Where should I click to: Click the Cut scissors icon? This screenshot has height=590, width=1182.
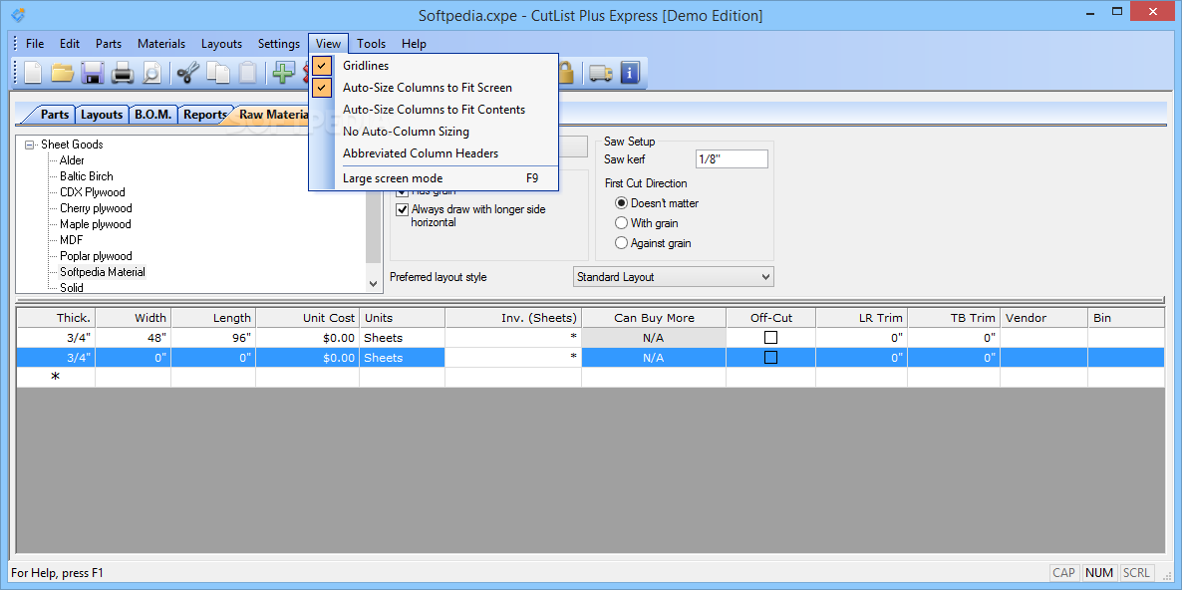(187, 73)
